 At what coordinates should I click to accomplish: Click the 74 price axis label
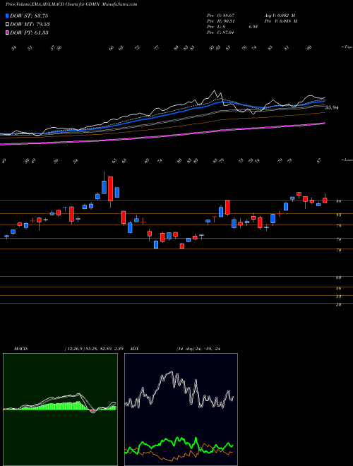click(338, 239)
